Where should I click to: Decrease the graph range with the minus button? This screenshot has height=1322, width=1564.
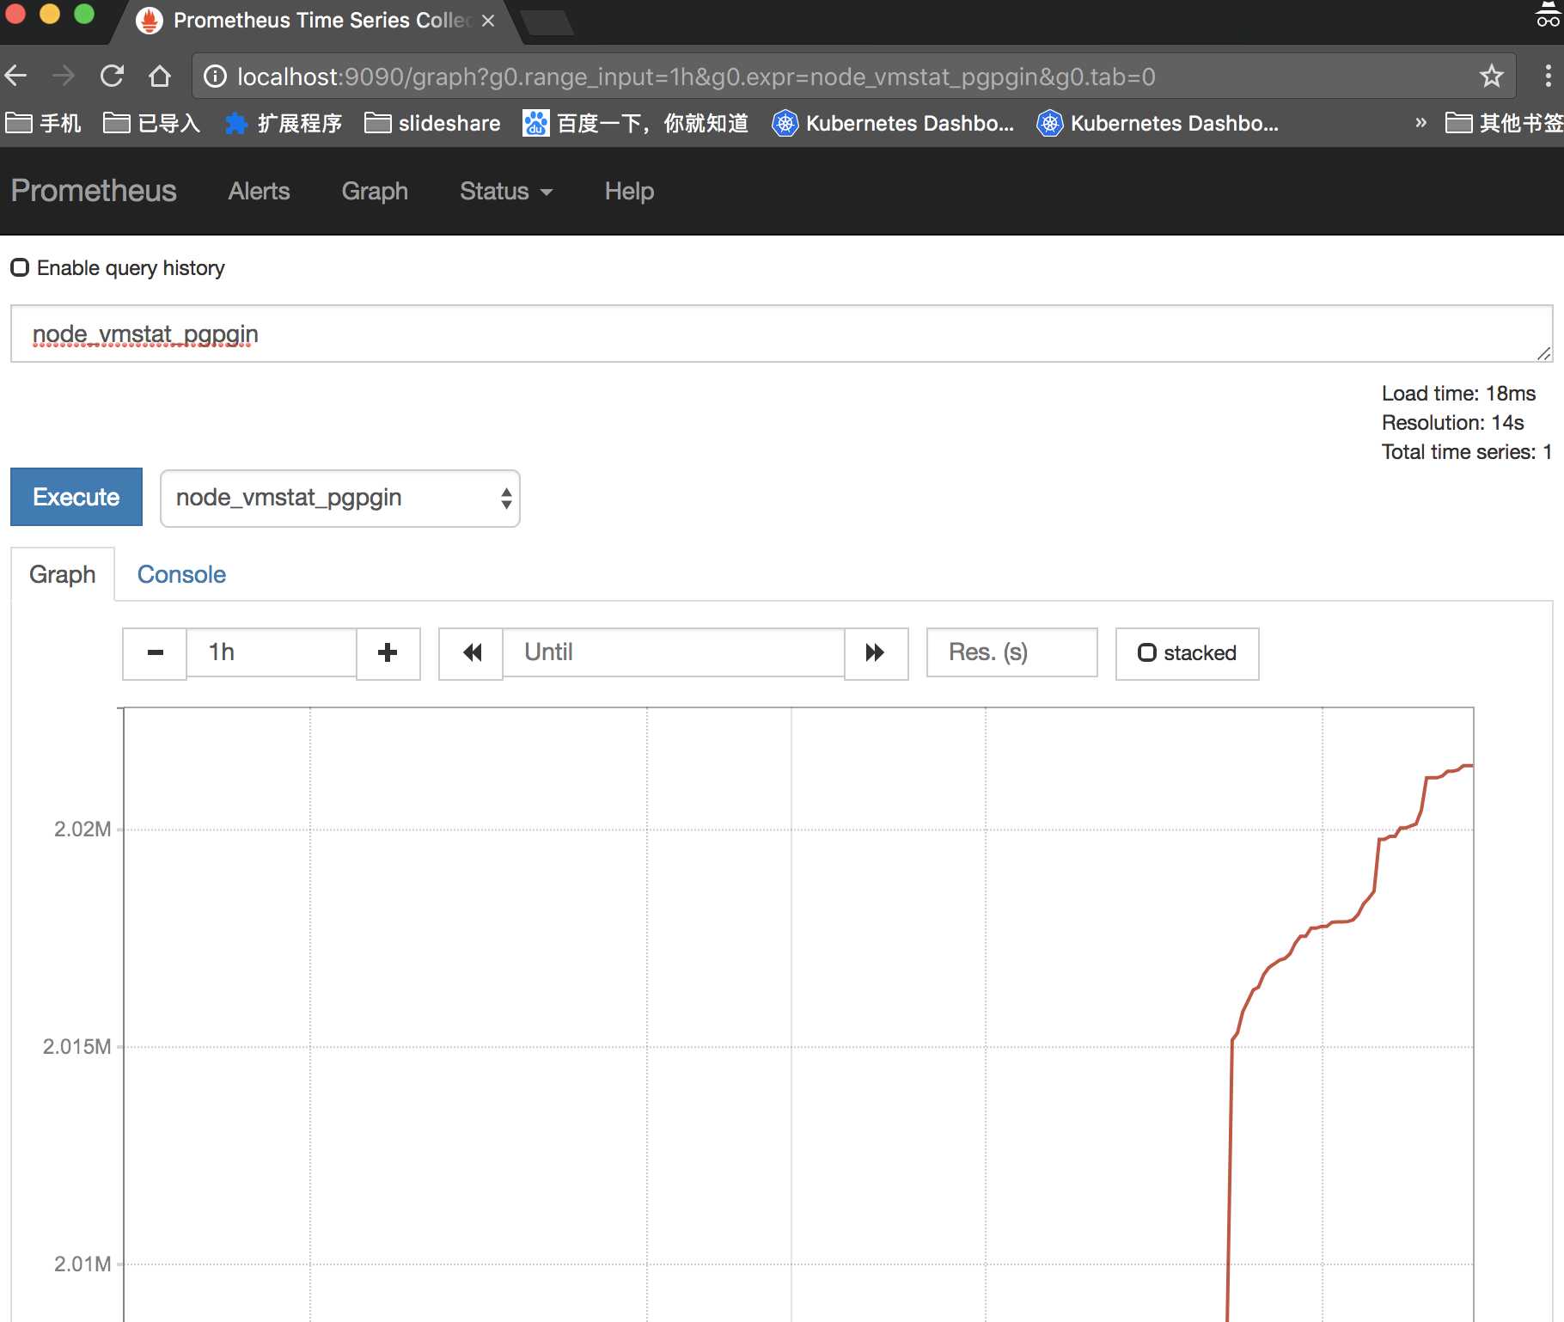pyautogui.click(x=155, y=653)
